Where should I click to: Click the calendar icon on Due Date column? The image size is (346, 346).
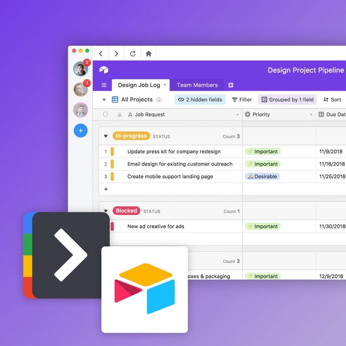coord(321,114)
